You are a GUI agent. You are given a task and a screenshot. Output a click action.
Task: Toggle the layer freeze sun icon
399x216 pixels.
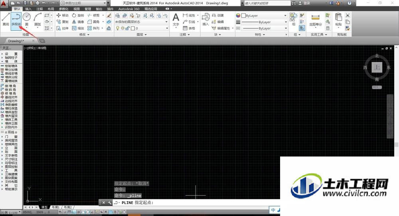pyautogui.click(x=122, y=28)
